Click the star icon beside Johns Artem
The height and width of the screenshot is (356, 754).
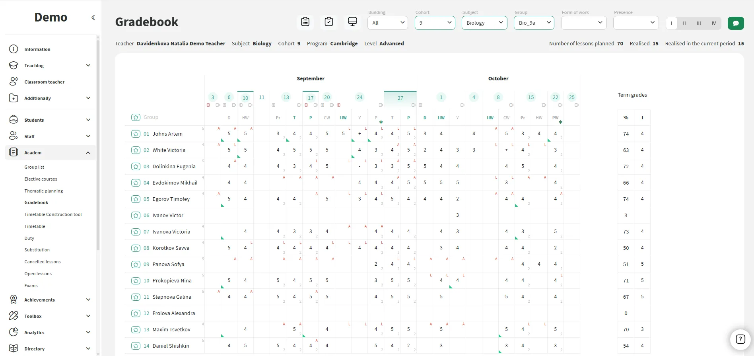click(x=136, y=134)
